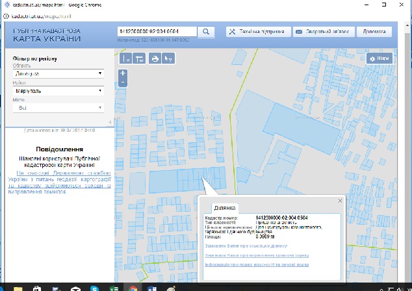Click the Допомога help button
This screenshot has height=291, width=412.
tap(374, 32)
